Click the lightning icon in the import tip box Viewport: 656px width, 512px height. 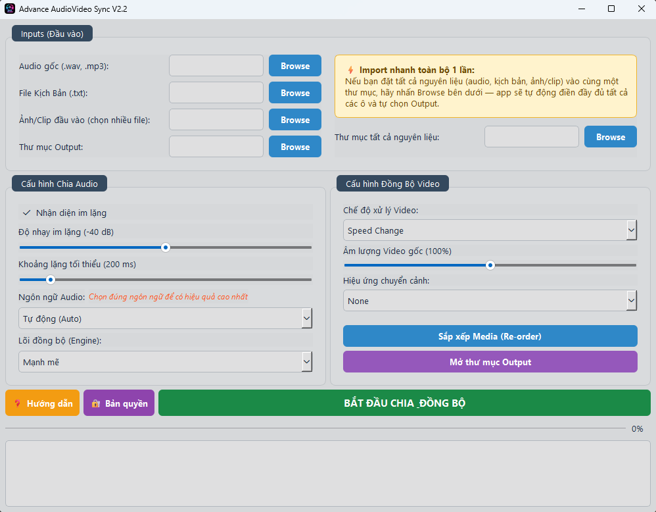pos(352,68)
